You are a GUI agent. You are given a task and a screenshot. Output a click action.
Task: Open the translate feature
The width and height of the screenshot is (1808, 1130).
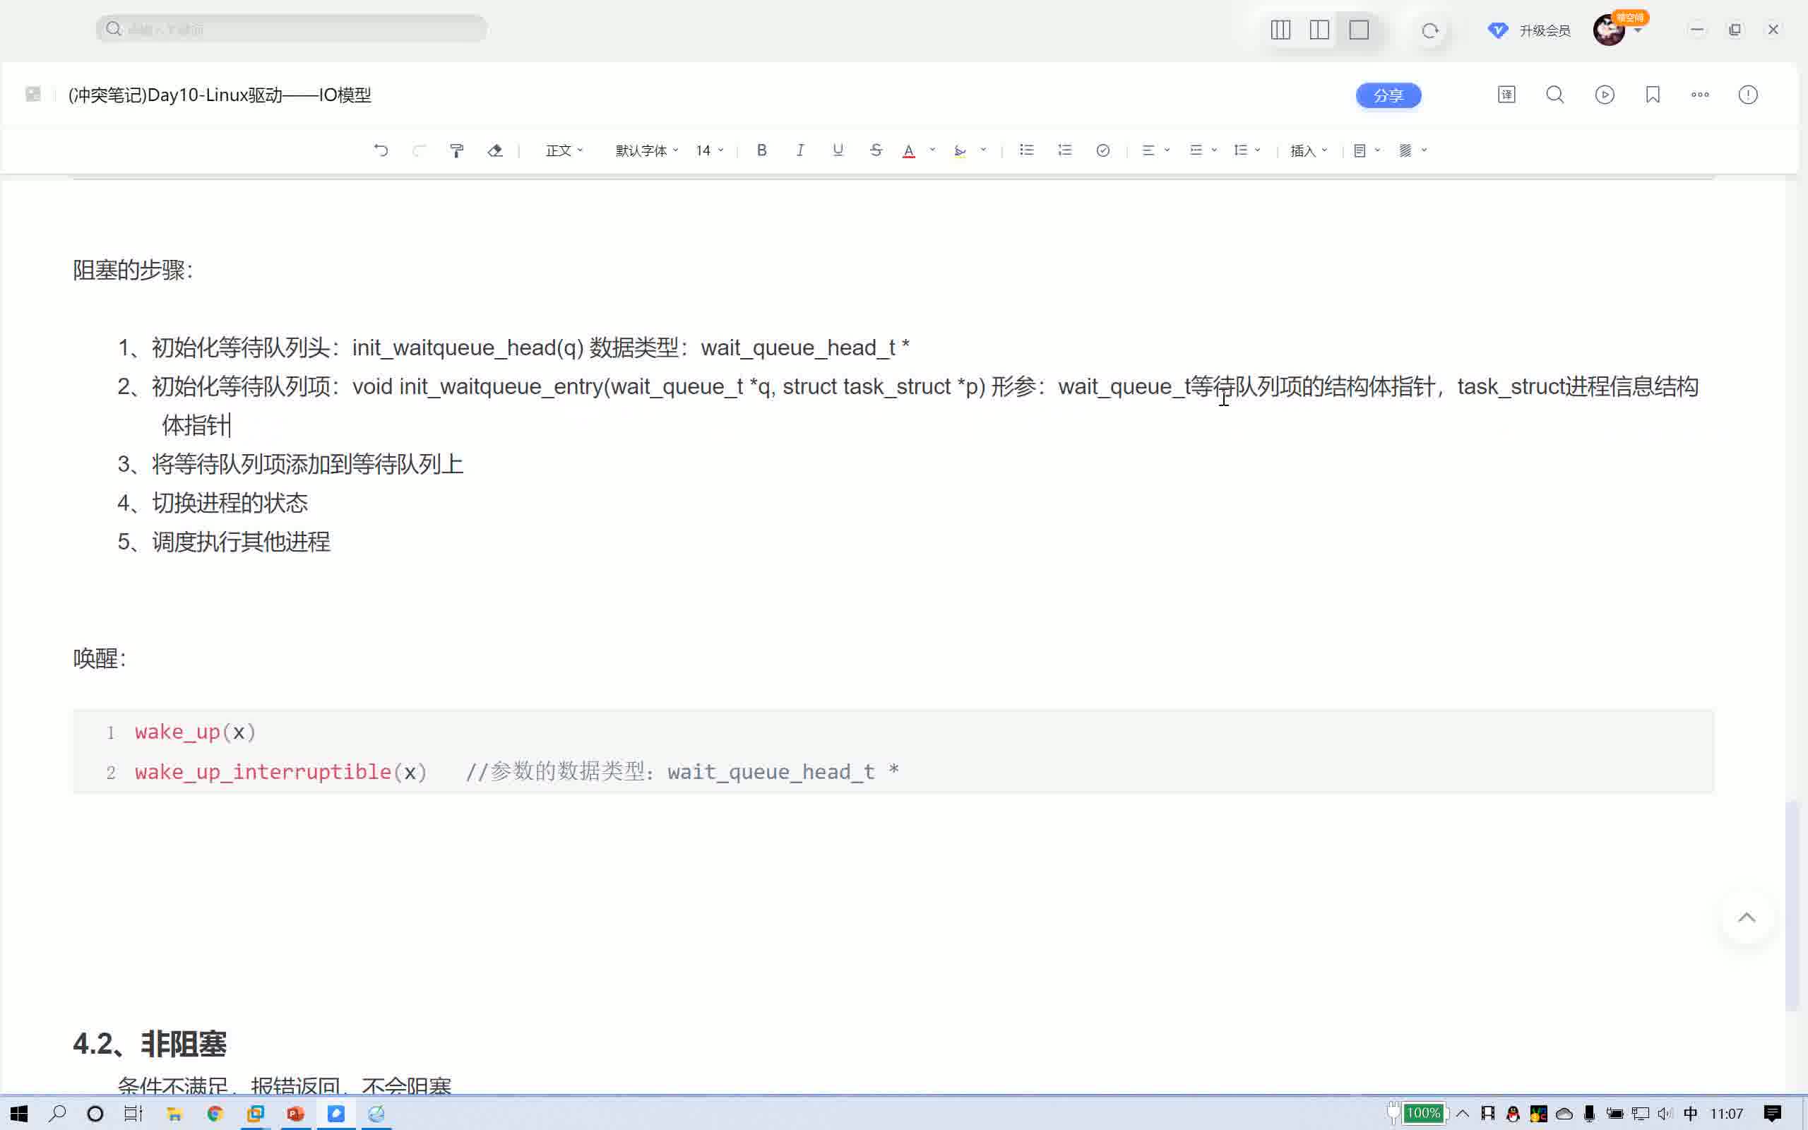coord(1506,95)
